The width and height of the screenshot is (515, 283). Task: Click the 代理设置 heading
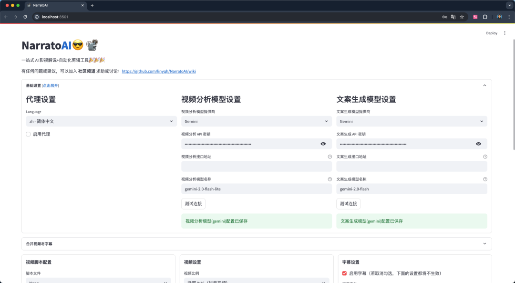point(41,99)
